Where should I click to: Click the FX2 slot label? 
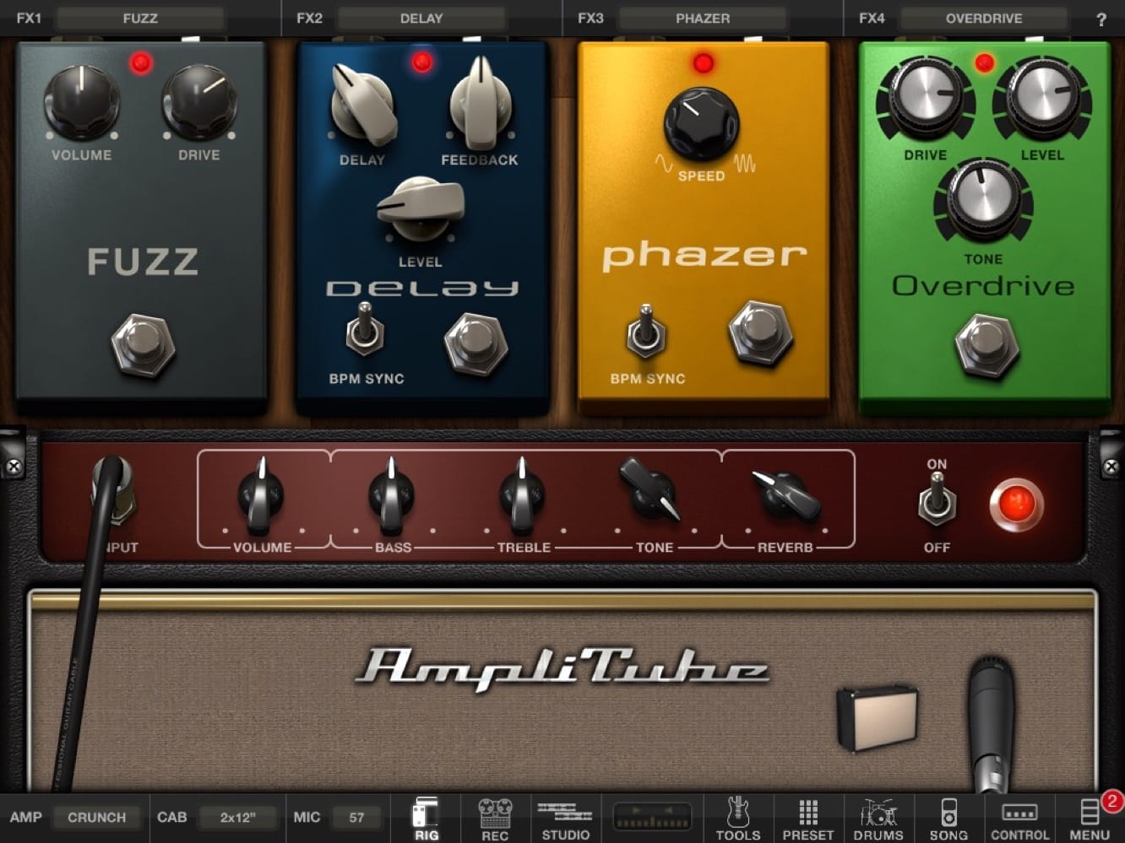point(309,18)
